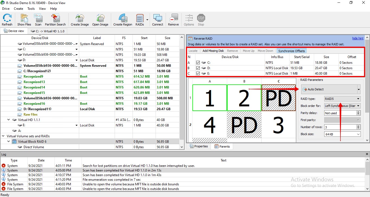
Task: Collapse the Virtual Block RAID 6 node
Action: pyautogui.click(x=8, y=141)
